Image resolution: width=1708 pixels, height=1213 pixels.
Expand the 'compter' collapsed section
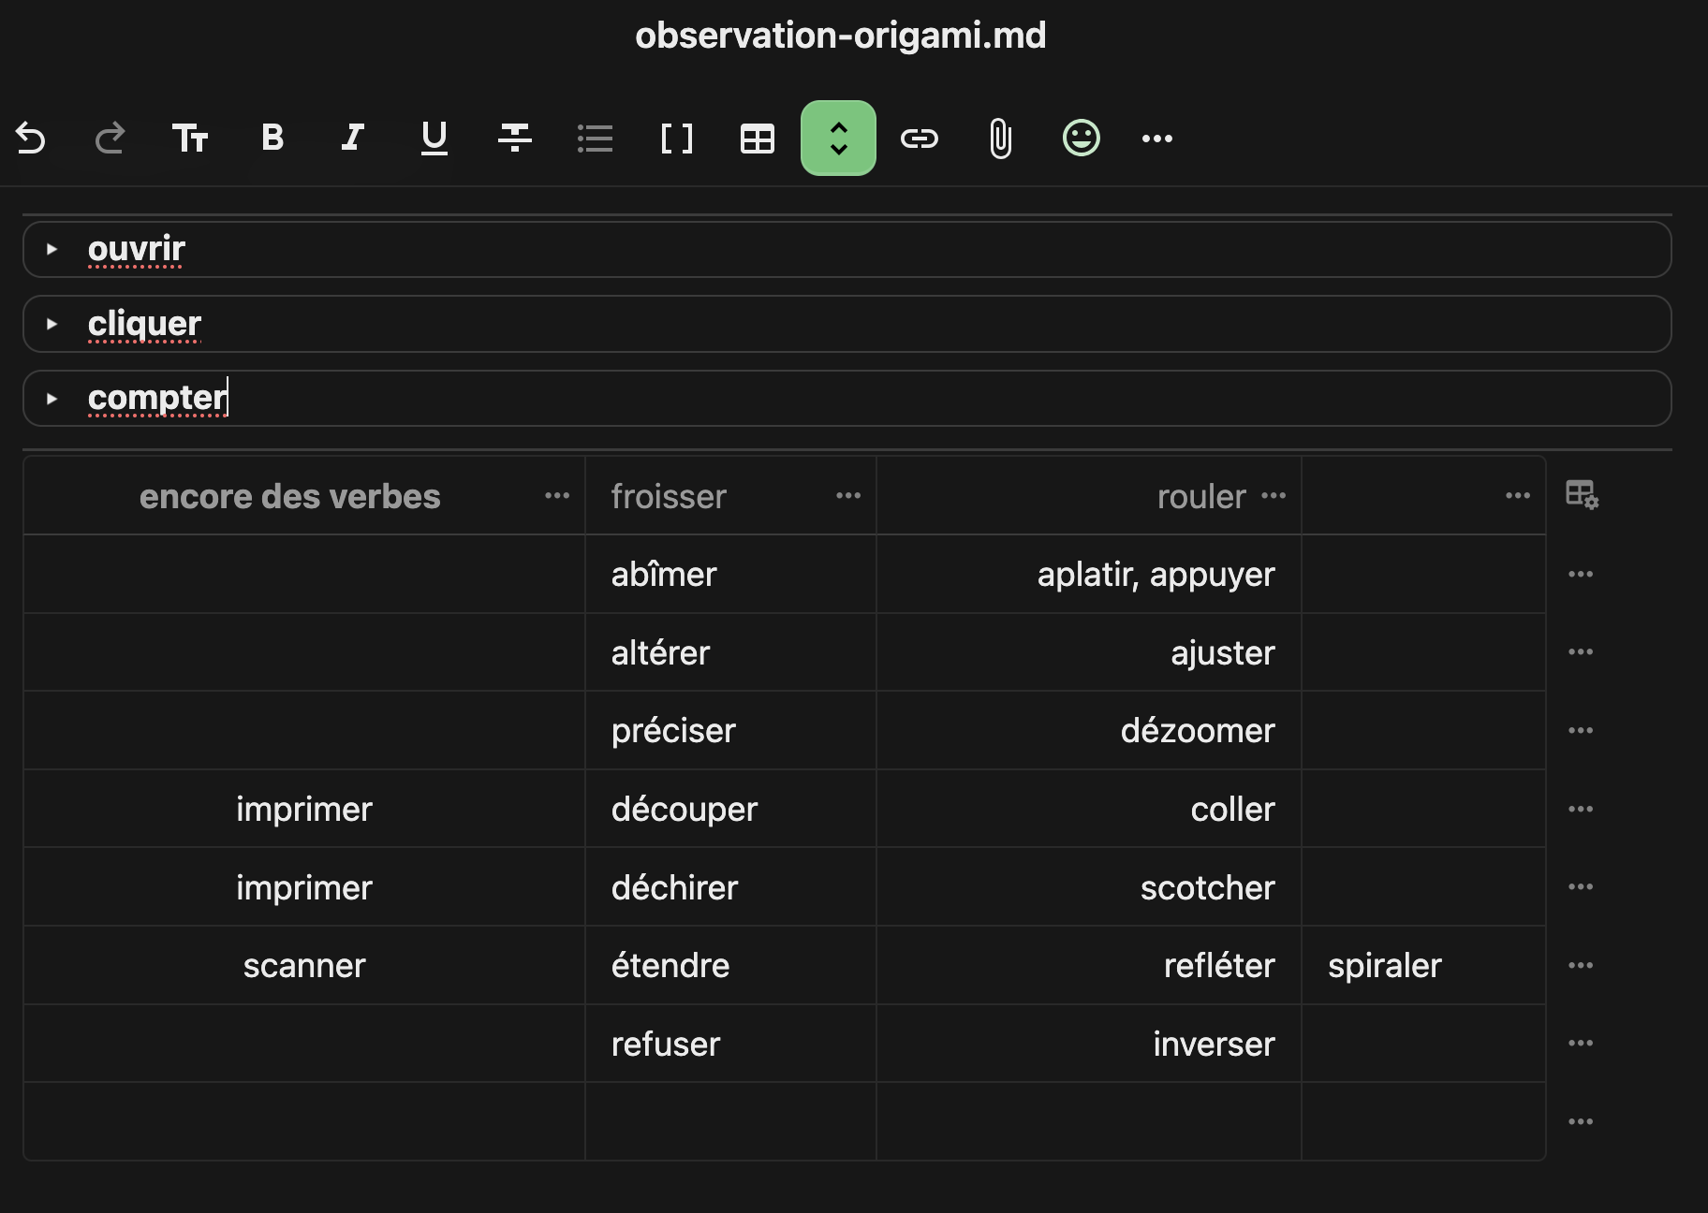pyautogui.click(x=52, y=399)
